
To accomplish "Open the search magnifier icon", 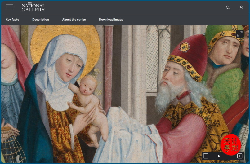I will [x=228, y=7].
